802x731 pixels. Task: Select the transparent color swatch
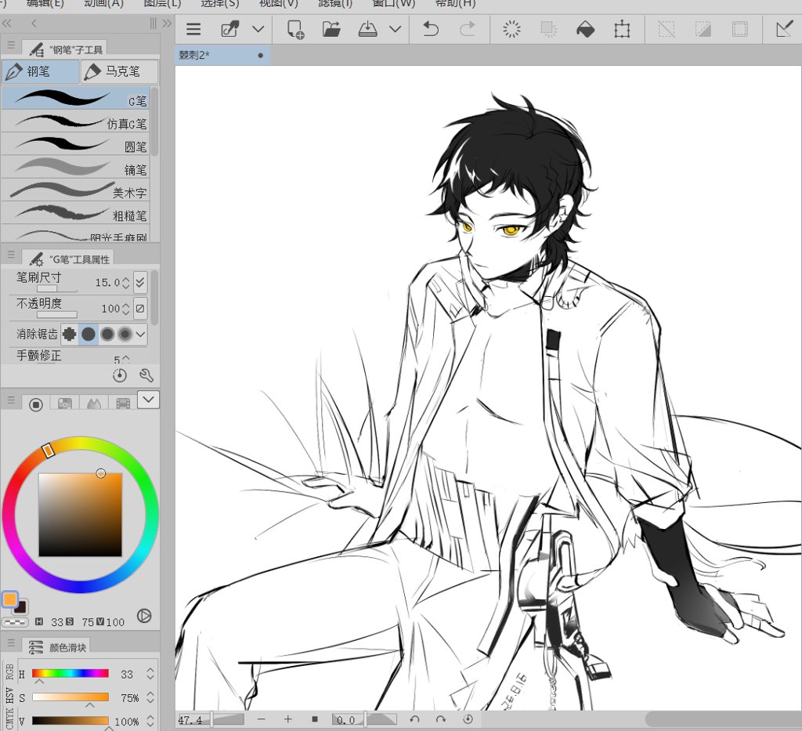tap(15, 623)
